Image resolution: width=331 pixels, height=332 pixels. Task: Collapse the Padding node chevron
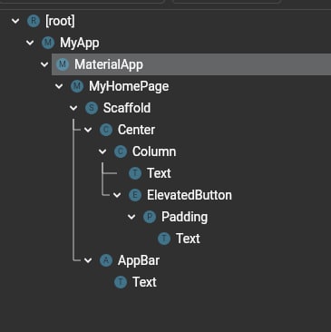pos(131,217)
